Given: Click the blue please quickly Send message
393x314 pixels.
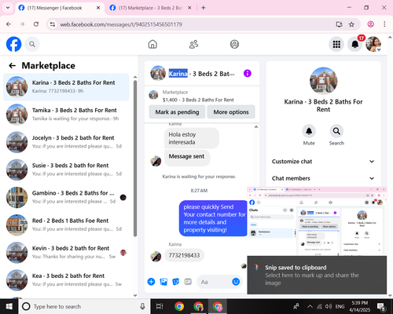Looking at the screenshot, I should tap(213, 218).
